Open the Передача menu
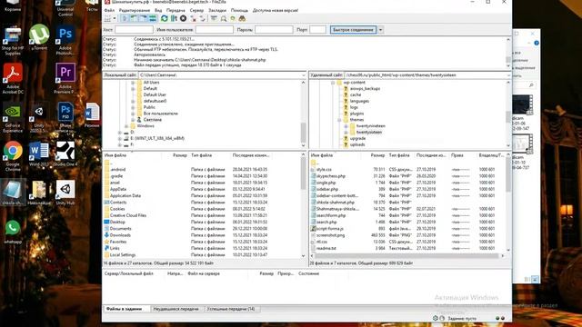The width and height of the screenshot is (582, 327). pyautogui.click(x=176, y=10)
